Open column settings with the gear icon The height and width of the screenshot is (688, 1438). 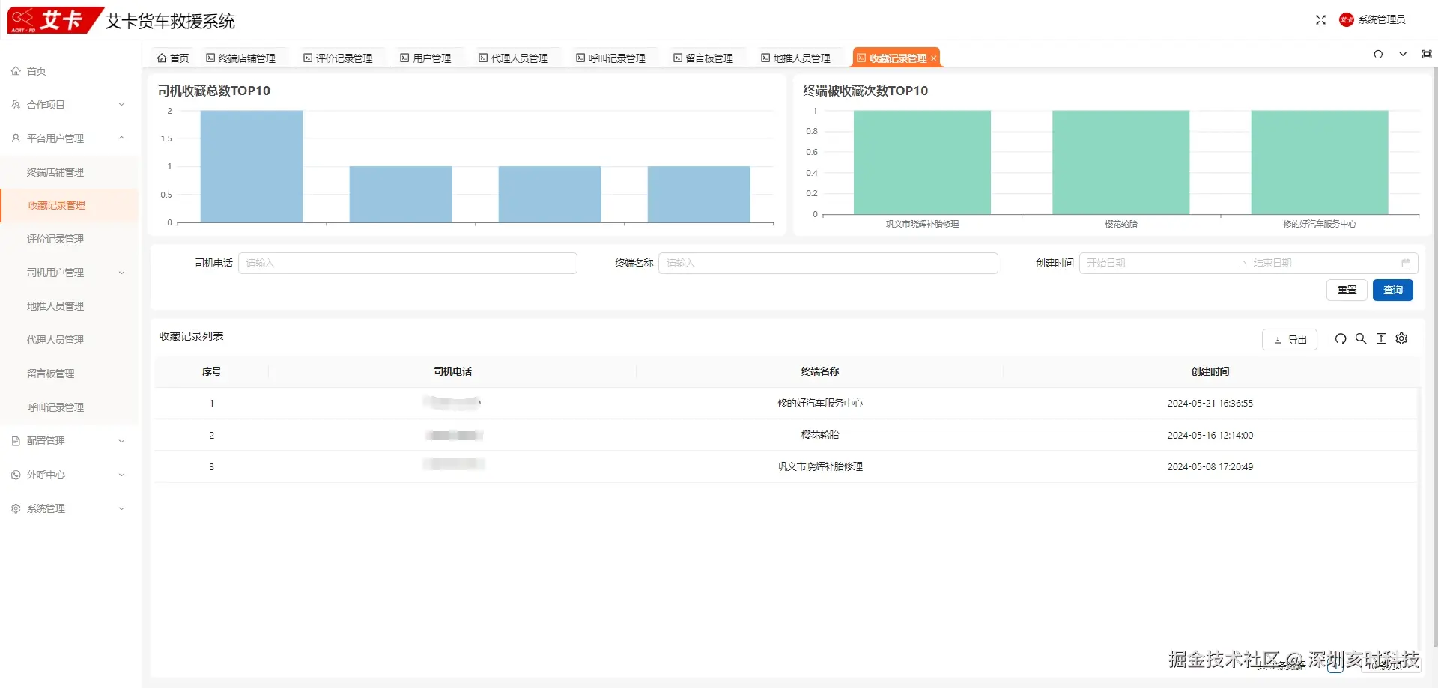tap(1401, 339)
